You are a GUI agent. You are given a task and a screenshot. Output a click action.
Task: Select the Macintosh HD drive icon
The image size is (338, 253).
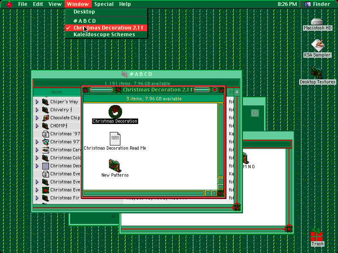click(317, 22)
